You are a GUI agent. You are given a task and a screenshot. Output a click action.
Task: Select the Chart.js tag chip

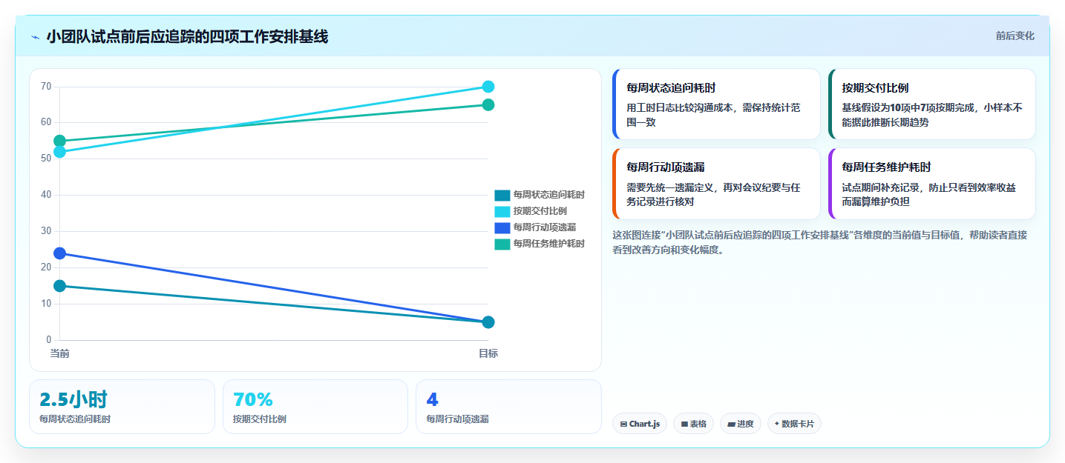pyautogui.click(x=640, y=424)
